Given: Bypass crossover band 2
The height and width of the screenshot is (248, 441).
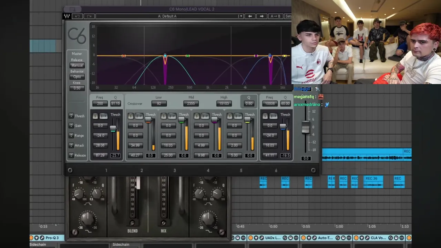Looking at the screenshot, I should point(139,116).
